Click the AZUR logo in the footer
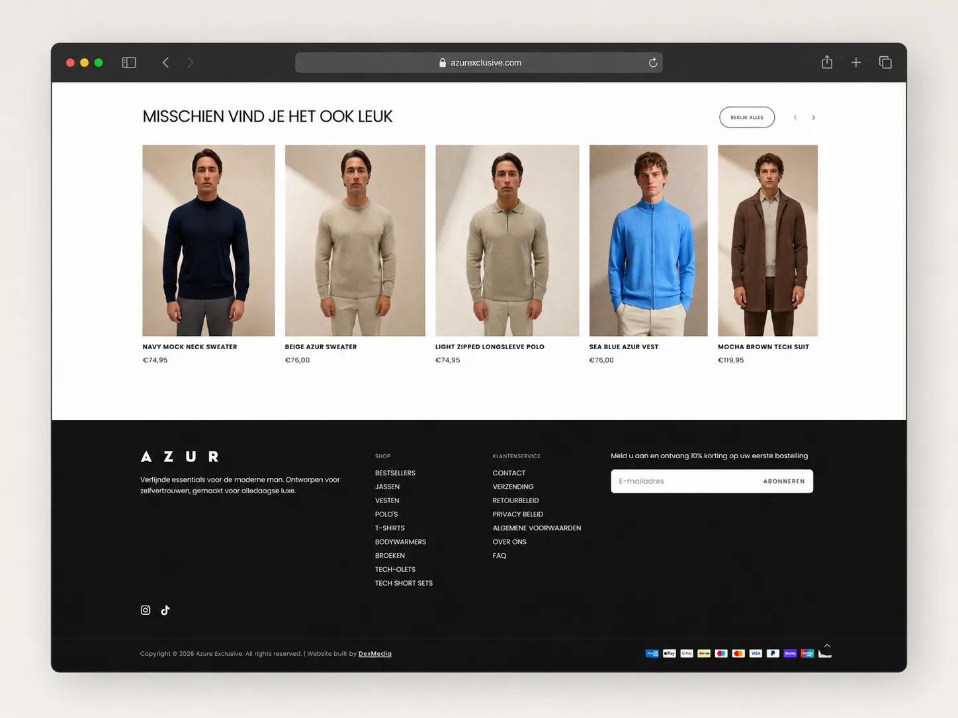Viewport: 958px width, 718px height. point(179,457)
